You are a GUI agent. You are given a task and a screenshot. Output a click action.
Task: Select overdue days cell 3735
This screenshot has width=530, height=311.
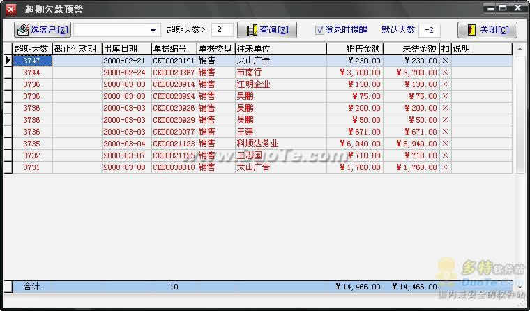pos(32,144)
